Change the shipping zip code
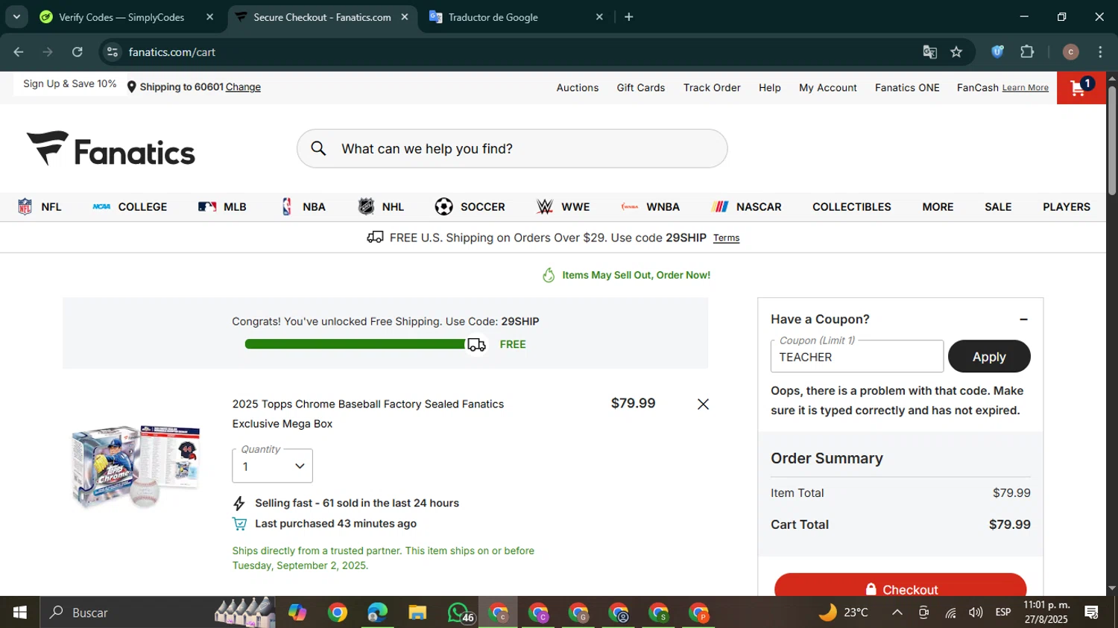This screenshot has height=628, width=1118. (243, 87)
